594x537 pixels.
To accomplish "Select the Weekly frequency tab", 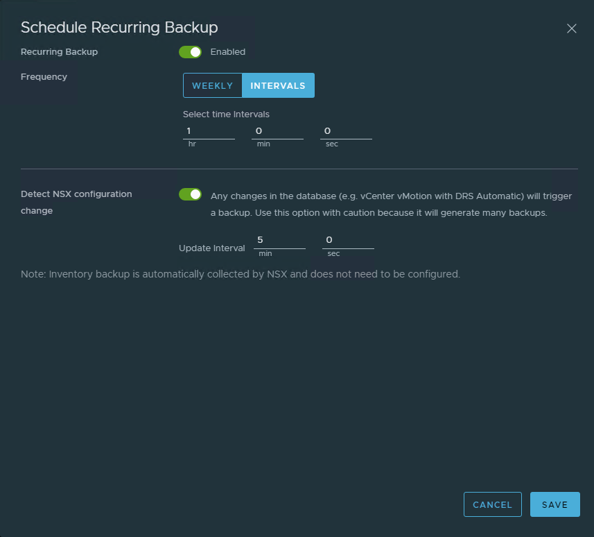I will click(213, 85).
